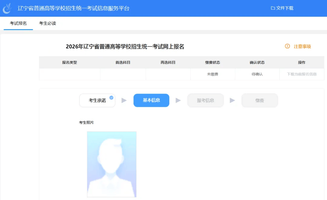Click the folder icon beside 文件下载

click(x=273, y=8)
